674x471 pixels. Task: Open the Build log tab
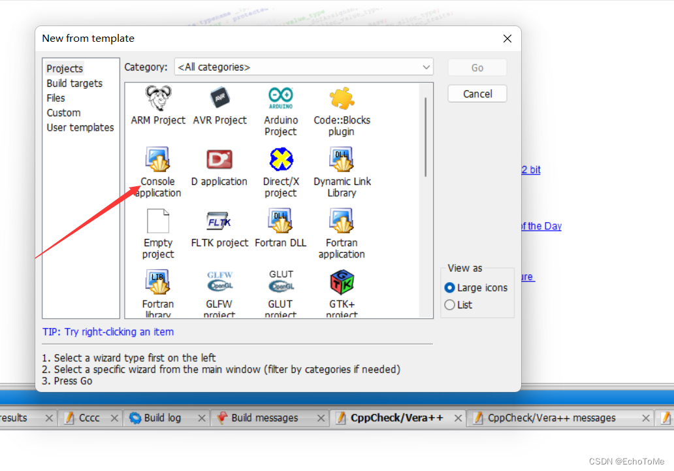coord(163,417)
